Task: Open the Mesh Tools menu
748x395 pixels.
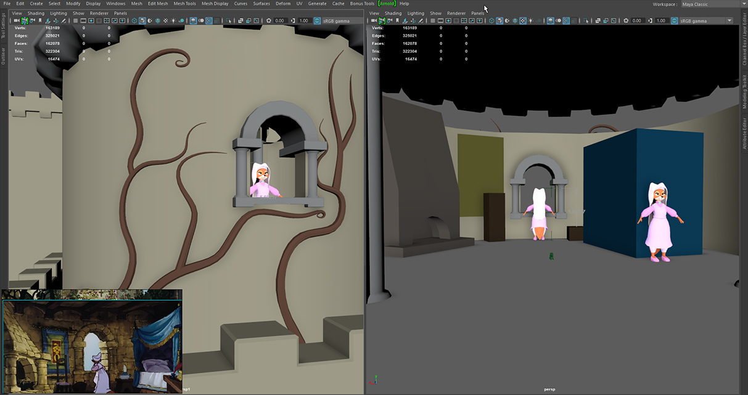Action: click(x=184, y=4)
